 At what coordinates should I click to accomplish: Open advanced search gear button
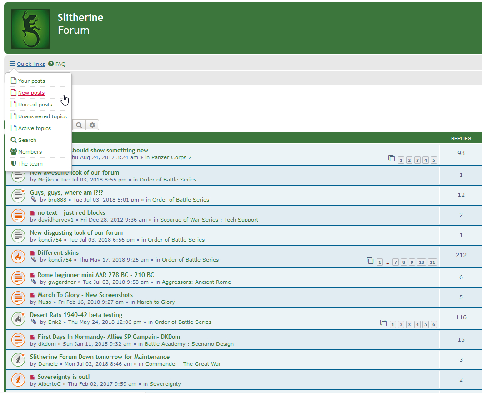pos(92,125)
